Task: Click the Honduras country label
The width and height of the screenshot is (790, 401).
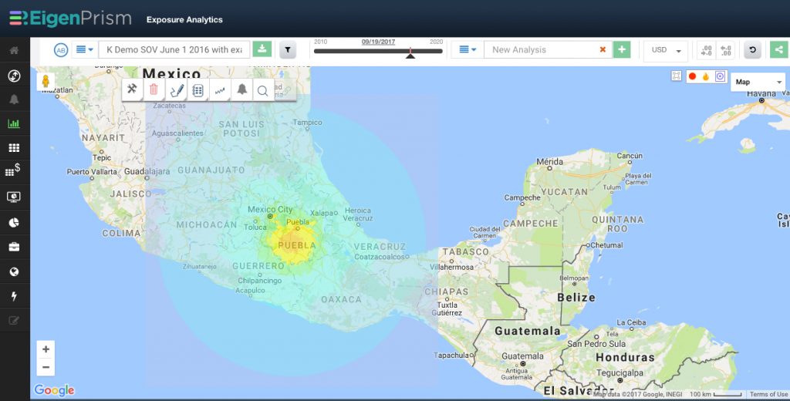Action: click(x=625, y=357)
